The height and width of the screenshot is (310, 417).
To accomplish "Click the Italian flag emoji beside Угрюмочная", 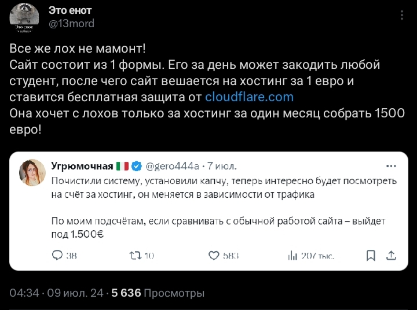I will click(x=122, y=167).
